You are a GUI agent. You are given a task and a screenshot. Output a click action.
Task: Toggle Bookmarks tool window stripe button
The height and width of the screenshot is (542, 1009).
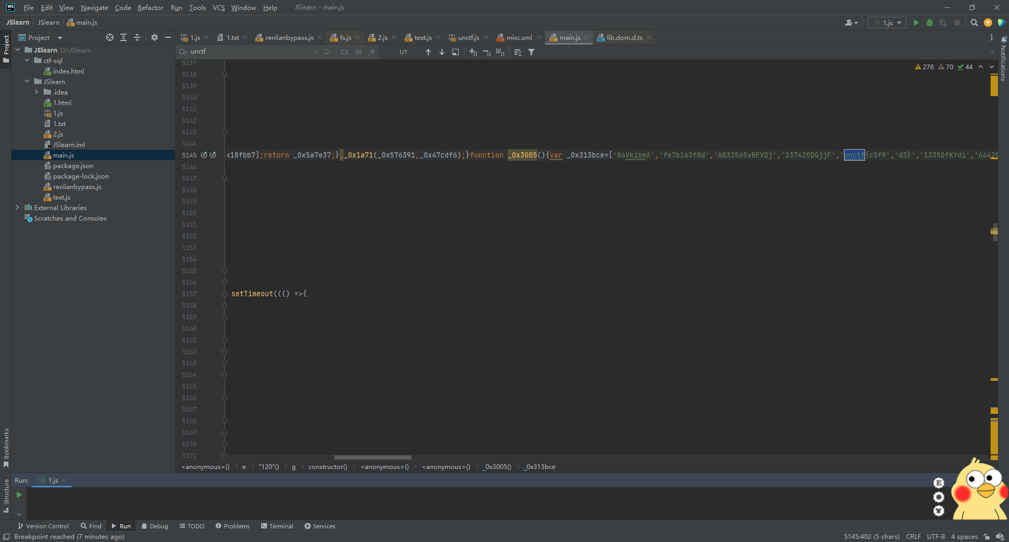[x=6, y=448]
